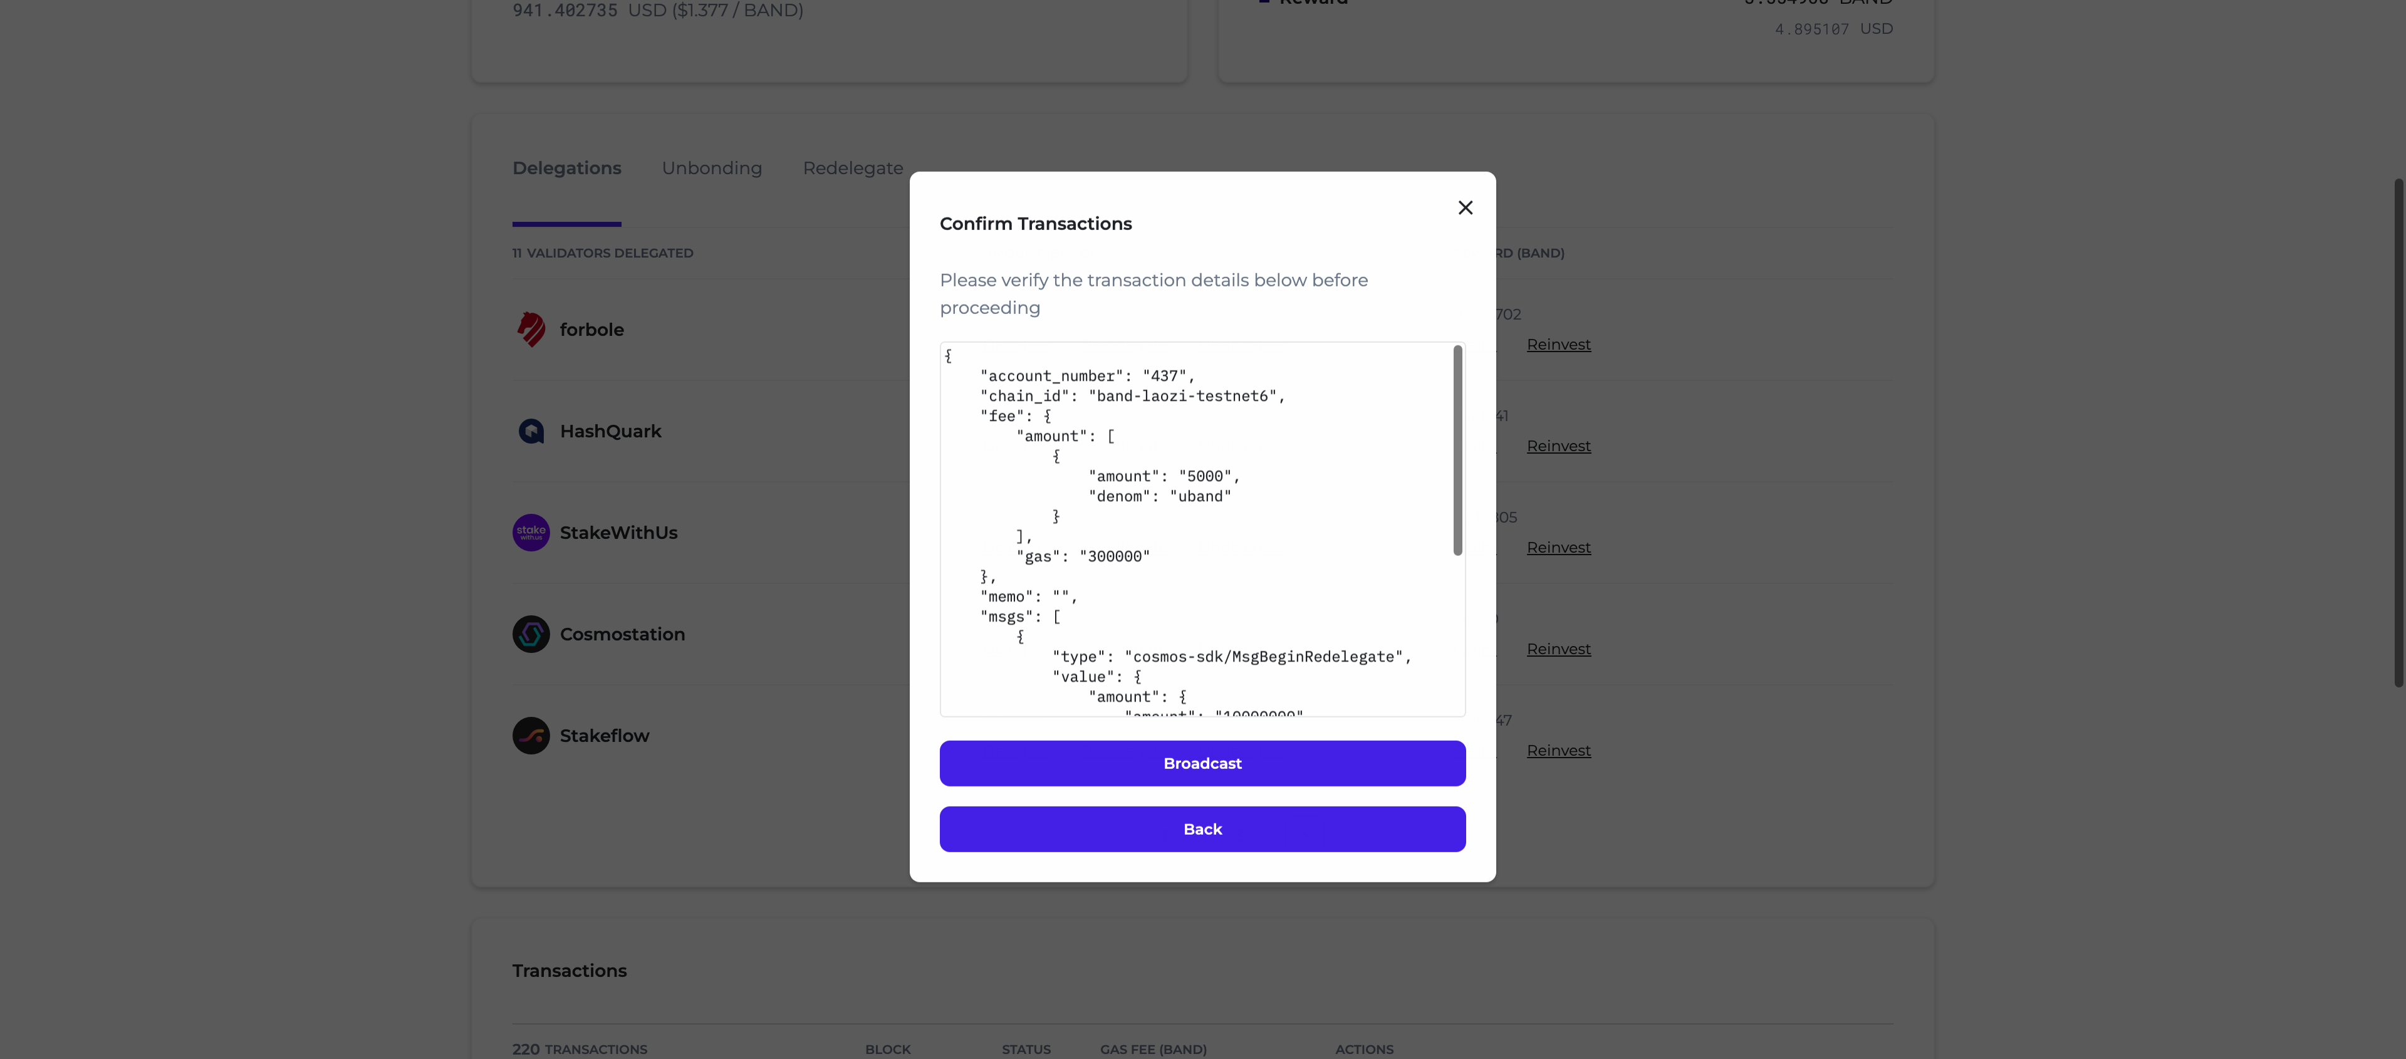The width and height of the screenshot is (2406, 1059).
Task: Click the Back button
Action: [1202, 828]
